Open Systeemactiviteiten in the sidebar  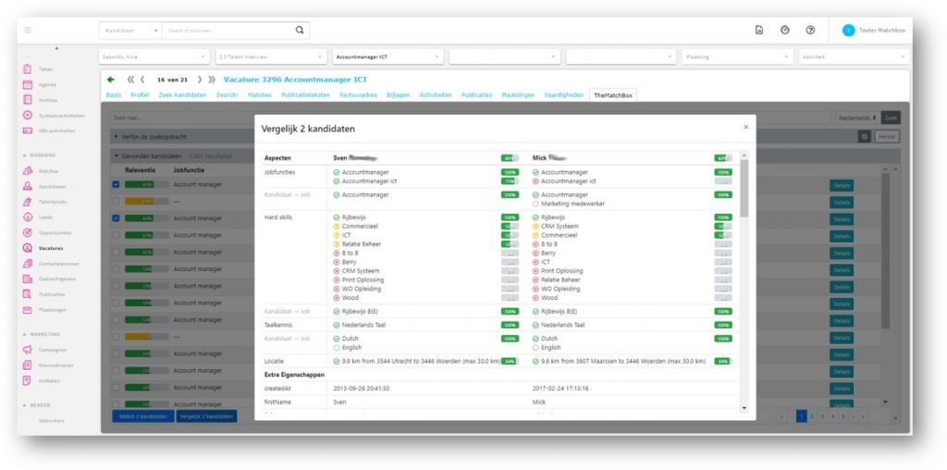pos(61,116)
